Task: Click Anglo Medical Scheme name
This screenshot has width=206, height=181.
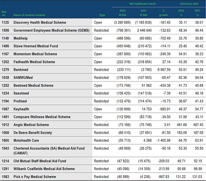Action: point(31,125)
